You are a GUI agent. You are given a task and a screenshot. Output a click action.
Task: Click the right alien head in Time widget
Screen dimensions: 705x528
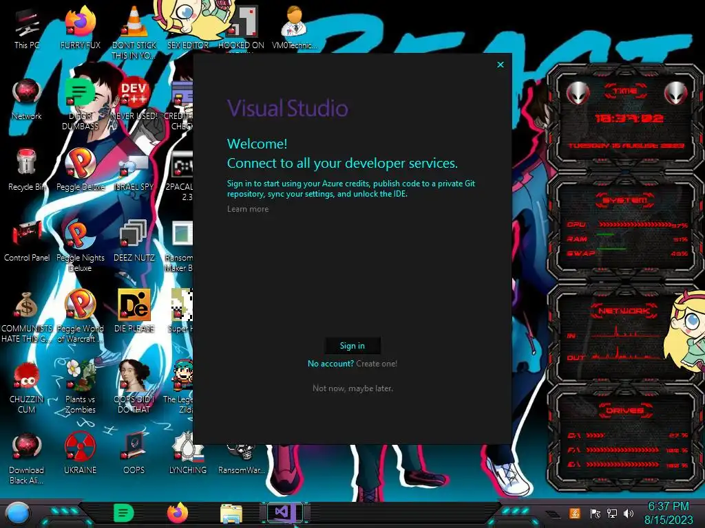pyautogui.click(x=675, y=93)
